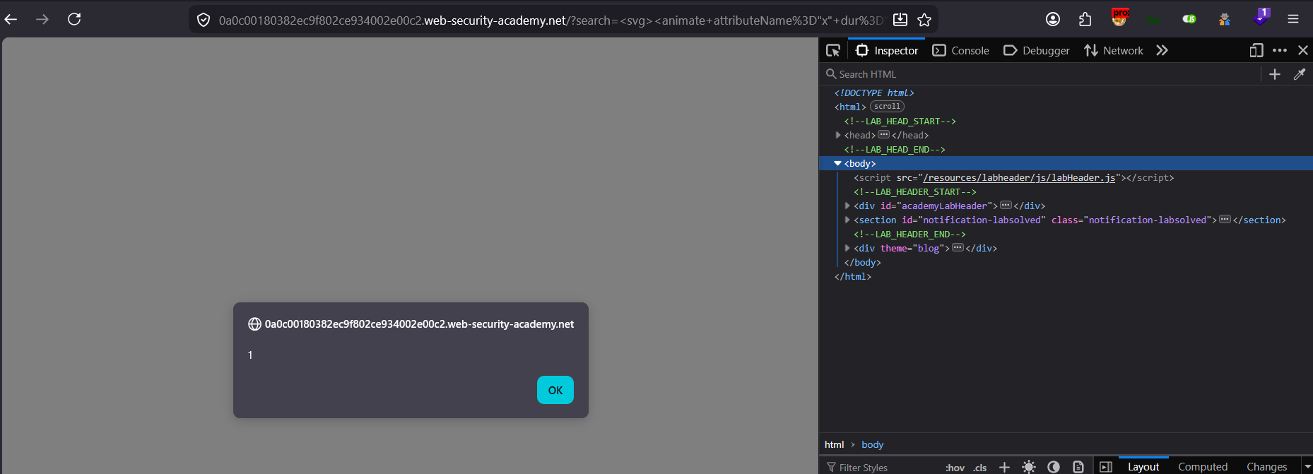1313x474 pixels.
Task: Click the scroll badge next to html
Action: pos(887,107)
